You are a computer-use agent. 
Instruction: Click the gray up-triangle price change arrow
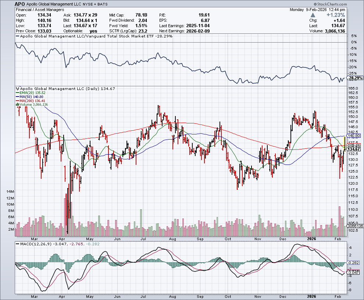(313, 15)
